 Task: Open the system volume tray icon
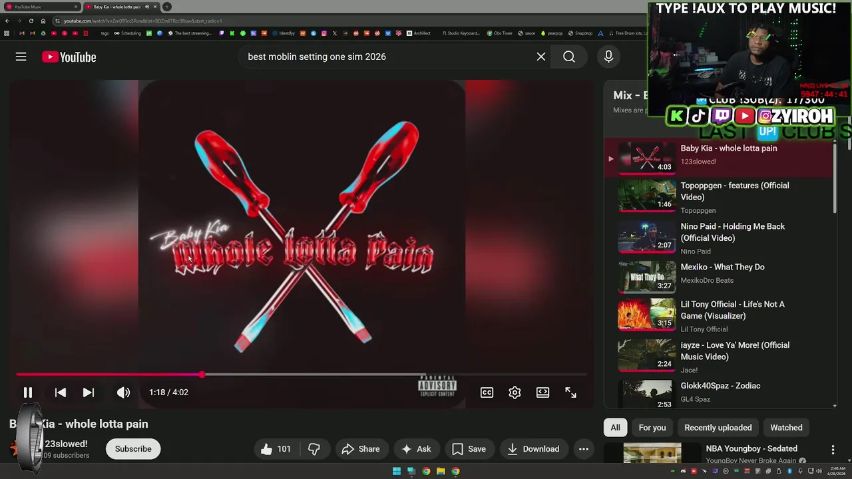tap(819, 472)
